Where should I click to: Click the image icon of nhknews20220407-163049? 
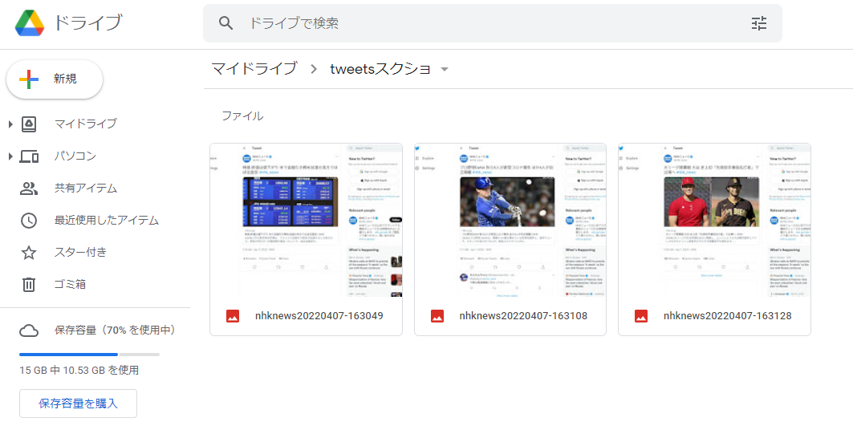(x=233, y=316)
